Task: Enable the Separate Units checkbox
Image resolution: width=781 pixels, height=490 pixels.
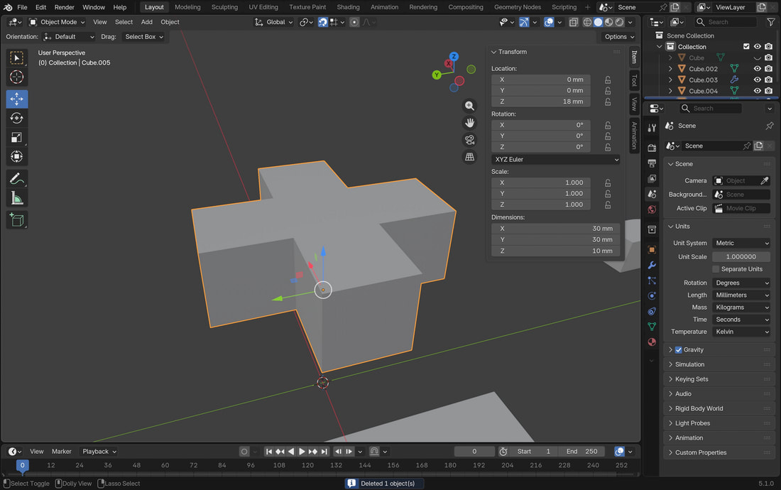Action: 716,269
